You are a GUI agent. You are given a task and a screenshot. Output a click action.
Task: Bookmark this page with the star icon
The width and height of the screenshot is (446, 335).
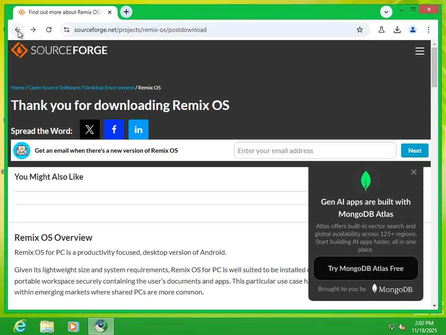(x=359, y=30)
